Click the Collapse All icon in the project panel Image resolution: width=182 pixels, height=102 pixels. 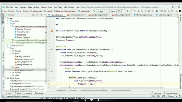[37, 15]
